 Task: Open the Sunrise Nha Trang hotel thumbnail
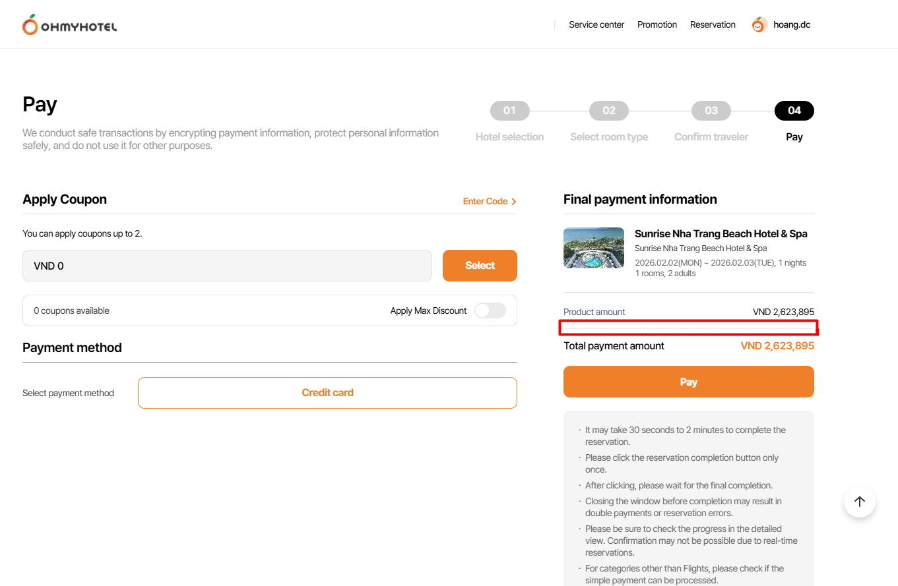pyautogui.click(x=594, y=248)
